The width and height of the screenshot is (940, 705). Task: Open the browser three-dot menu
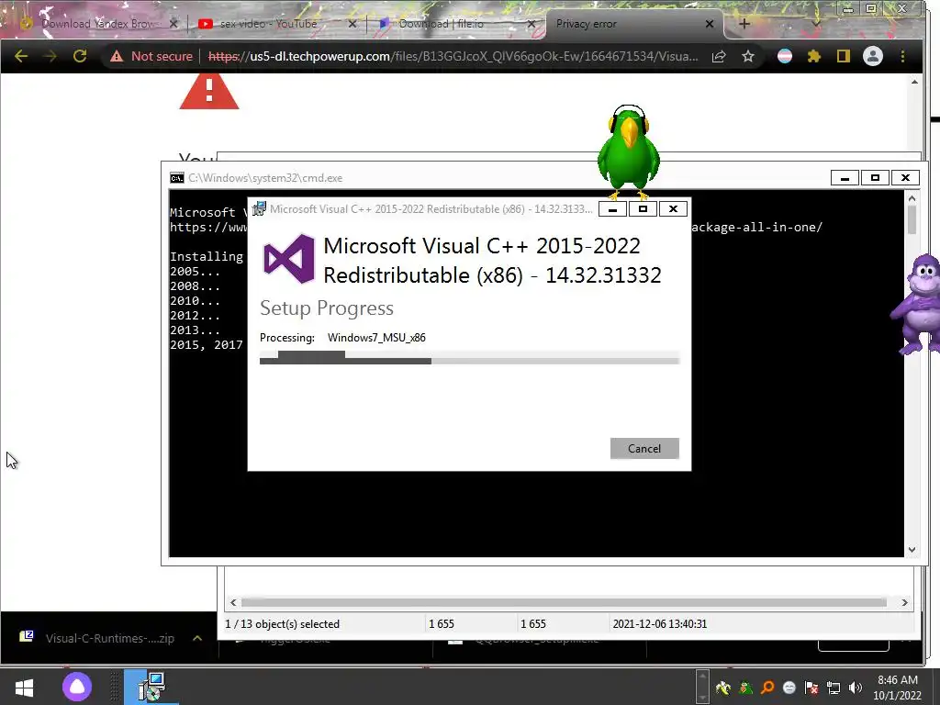coord(903,56)
